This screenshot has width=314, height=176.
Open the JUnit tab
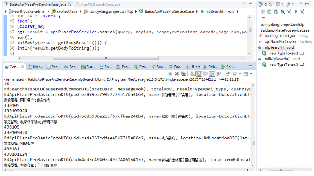[193, 67]
